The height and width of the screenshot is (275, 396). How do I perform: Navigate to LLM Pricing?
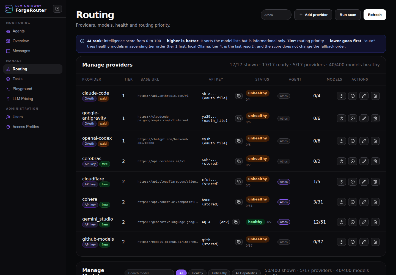tap(33, 99)
